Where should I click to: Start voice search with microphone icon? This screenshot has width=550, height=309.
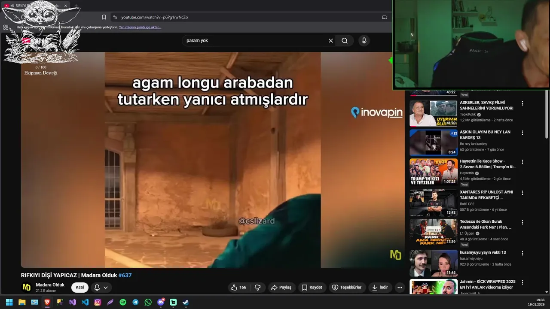point(364,41)
